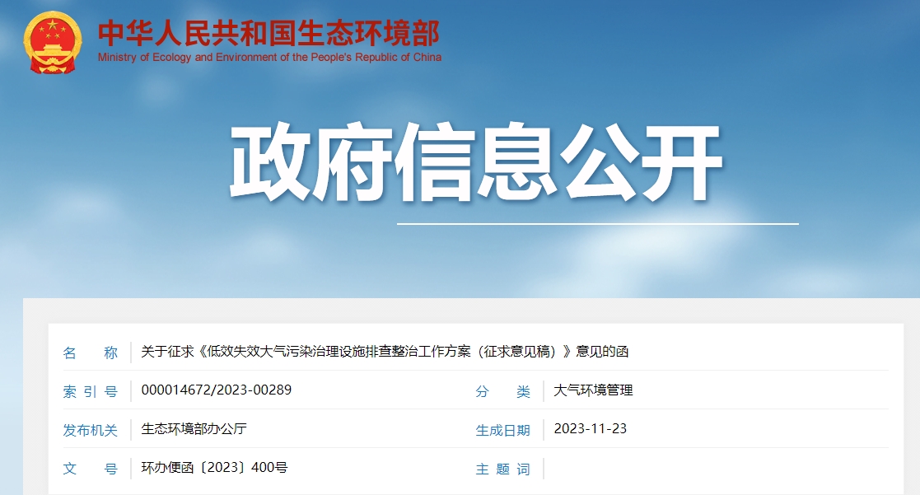Click the 发布机关 field label
This screenshot has height=495, width=920.
pos(93,429)
